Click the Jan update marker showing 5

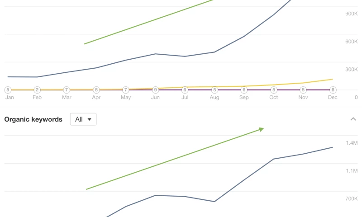[8, 90]
